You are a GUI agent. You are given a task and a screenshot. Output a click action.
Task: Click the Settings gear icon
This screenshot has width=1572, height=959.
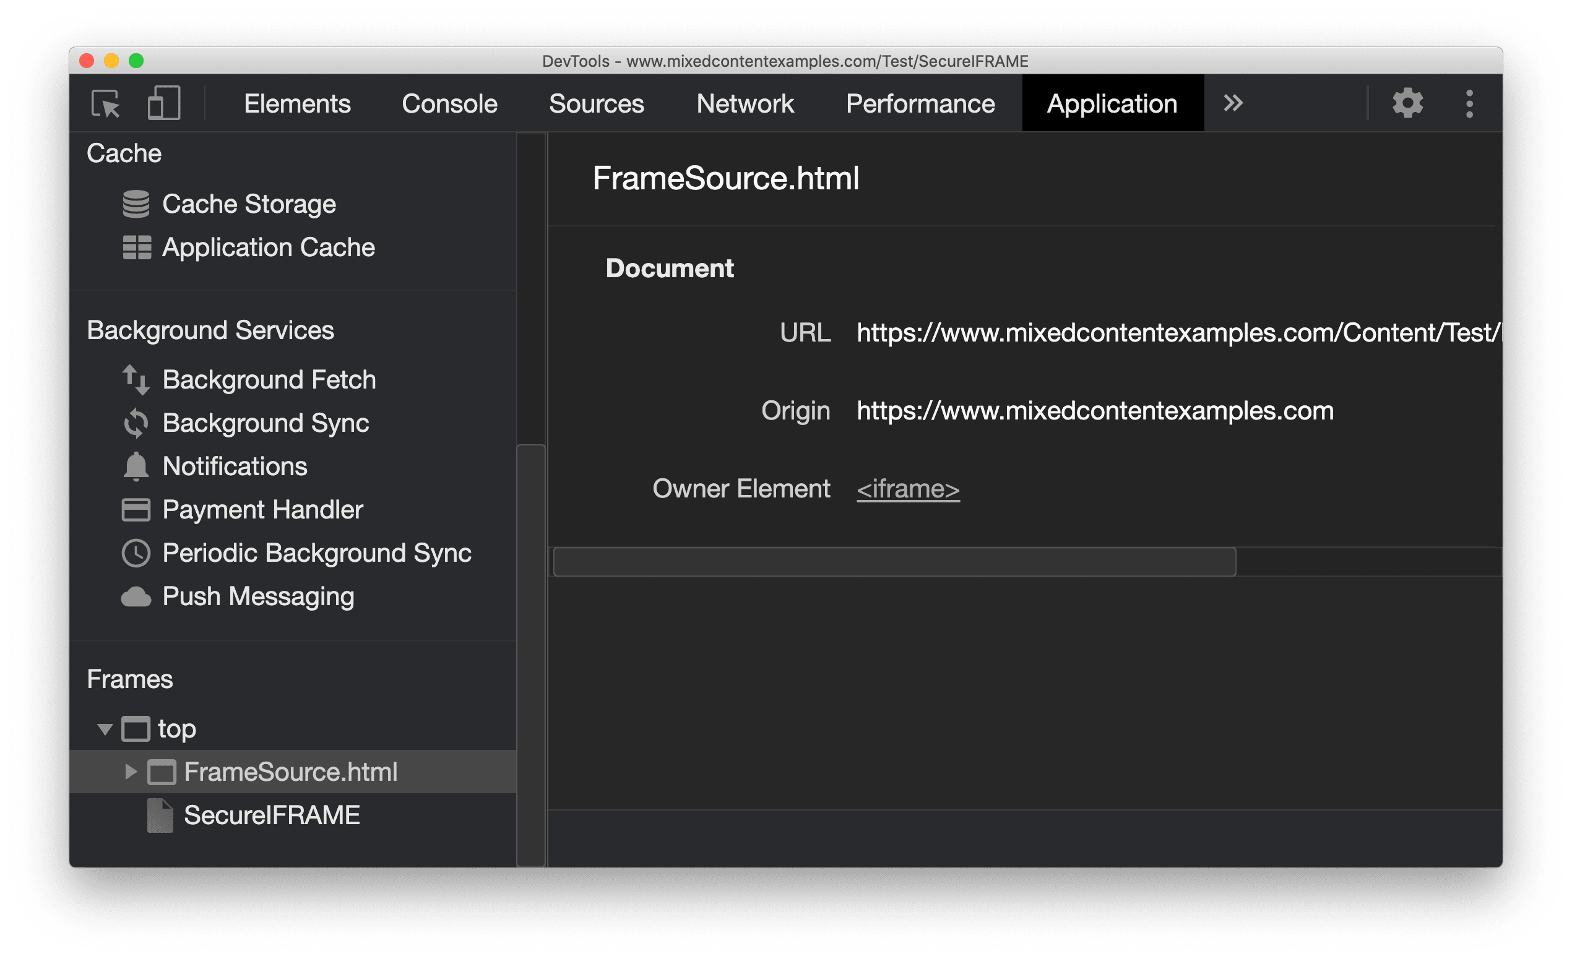(1407, 103)
